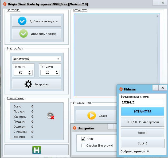Click the Плохих: statistic label
168x158 pixels.
[x=19, y=122]
